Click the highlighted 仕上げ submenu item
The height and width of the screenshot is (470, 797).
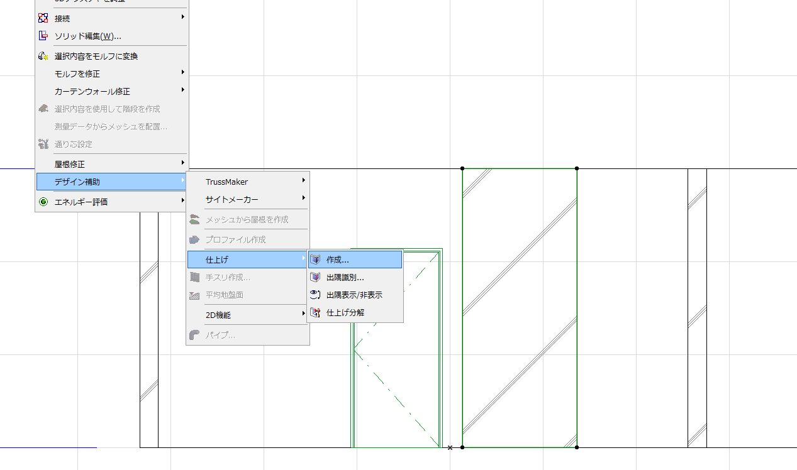click(248, 260)
